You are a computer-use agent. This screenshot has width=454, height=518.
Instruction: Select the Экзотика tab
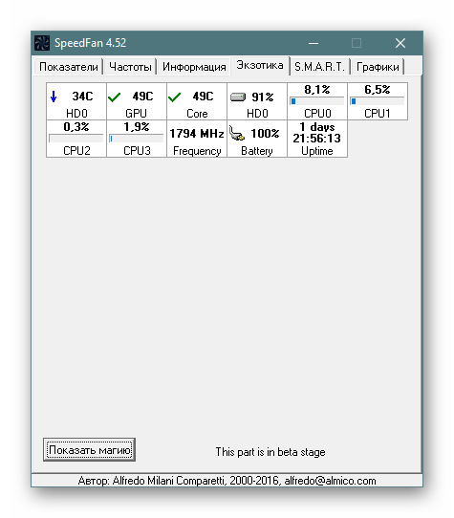260,65
